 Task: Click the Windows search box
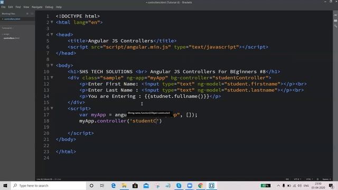(49, 185)
